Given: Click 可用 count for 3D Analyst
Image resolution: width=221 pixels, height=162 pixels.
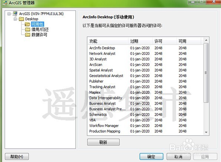Looking at the screenshot, I should 183,59.
